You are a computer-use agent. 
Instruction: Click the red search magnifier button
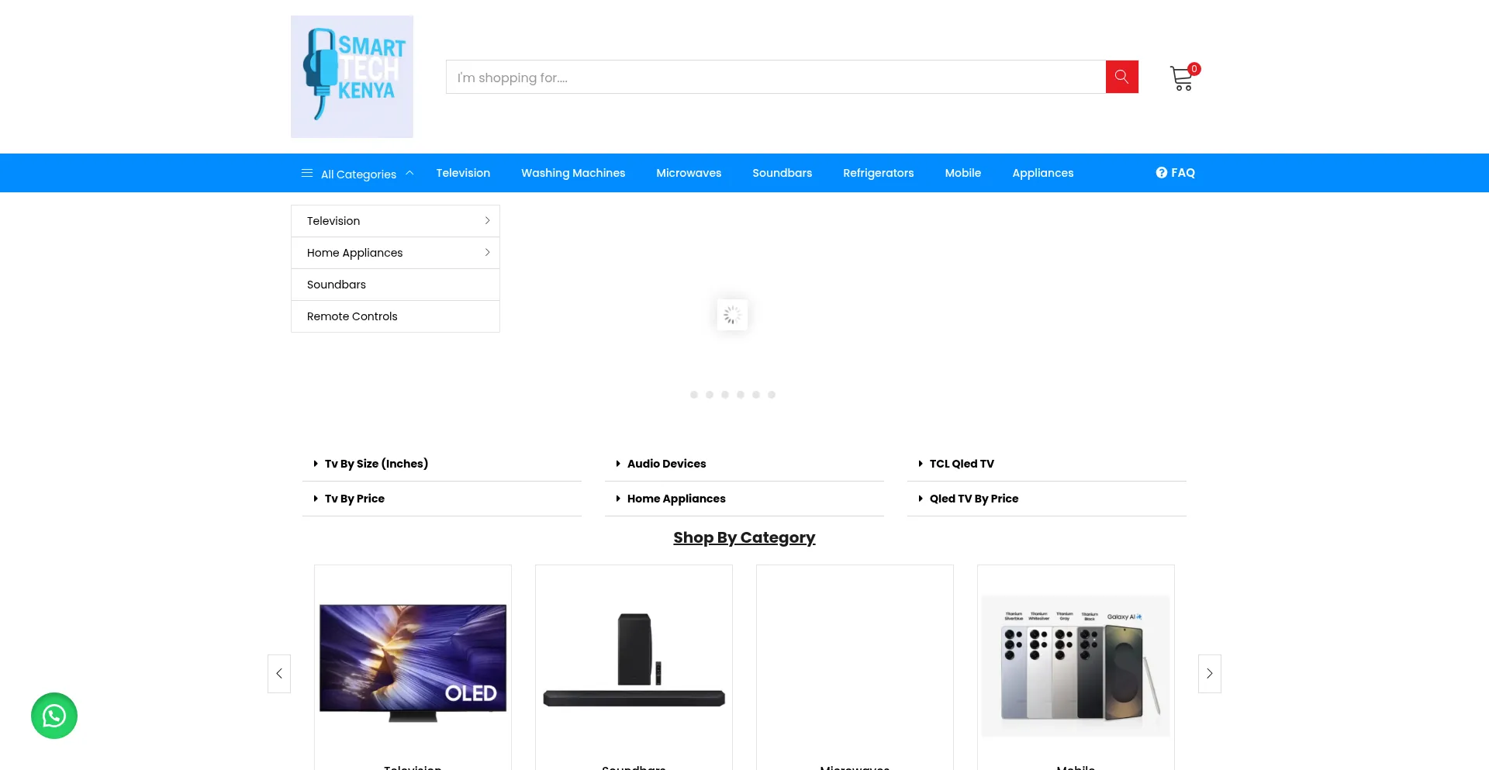pos(1121,77)
